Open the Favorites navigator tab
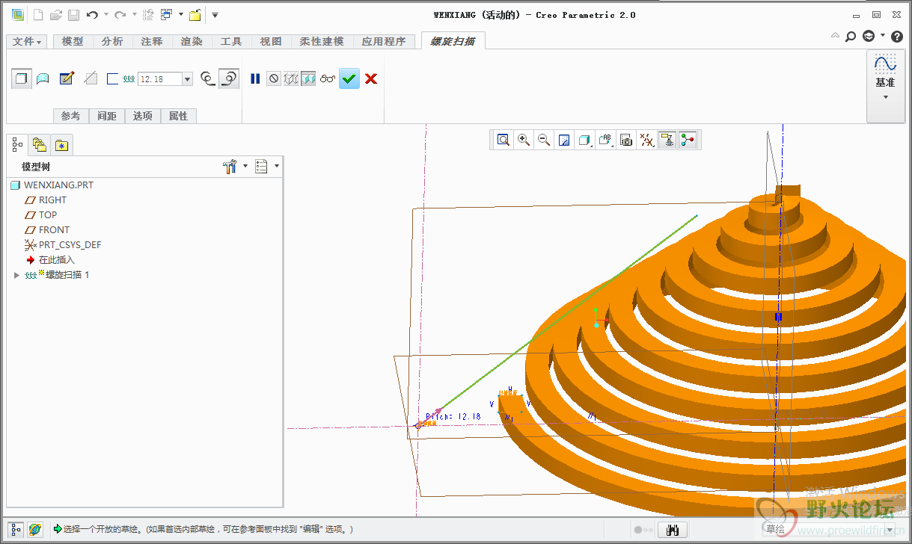912x544 pixels. 61,144
